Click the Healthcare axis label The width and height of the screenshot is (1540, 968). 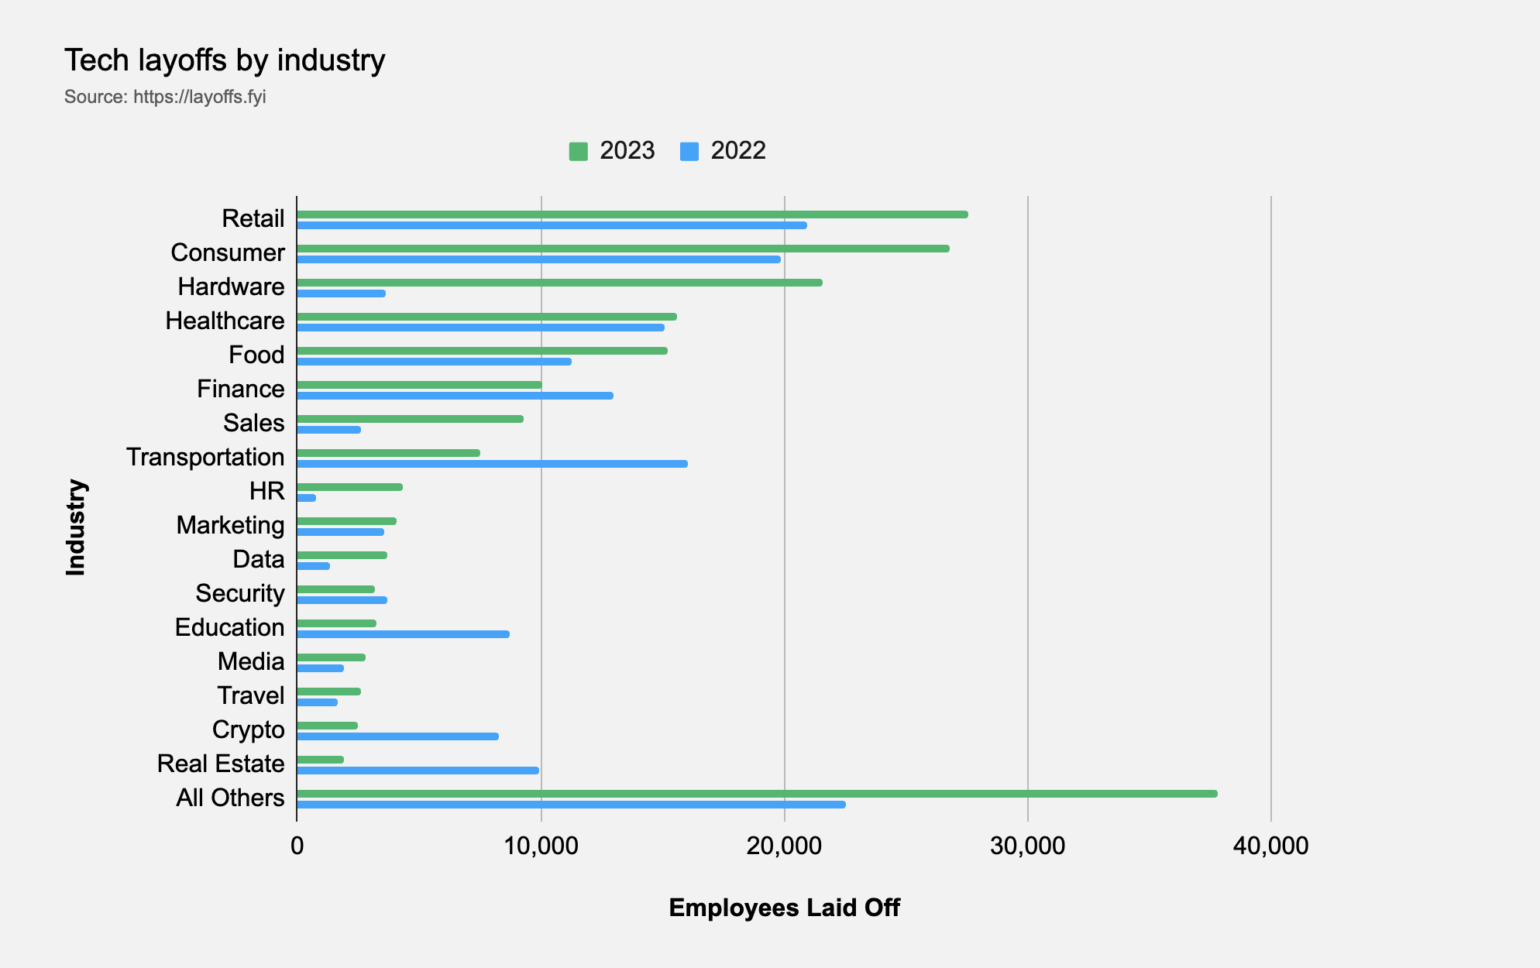[225, 321]
